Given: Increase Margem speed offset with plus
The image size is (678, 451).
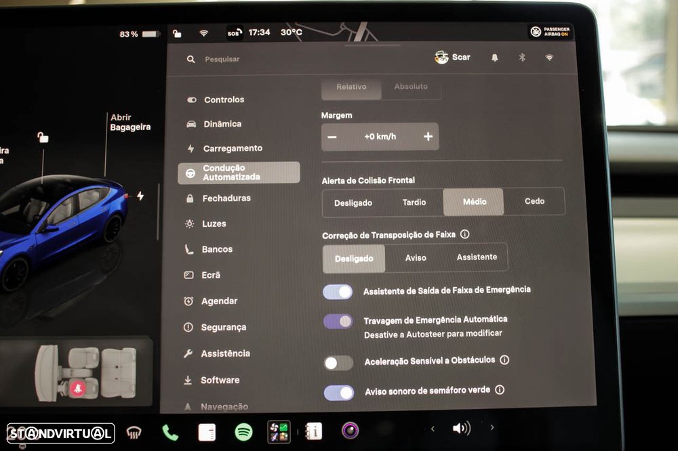Looking at the screenshot, I should (x=428, y=137).
